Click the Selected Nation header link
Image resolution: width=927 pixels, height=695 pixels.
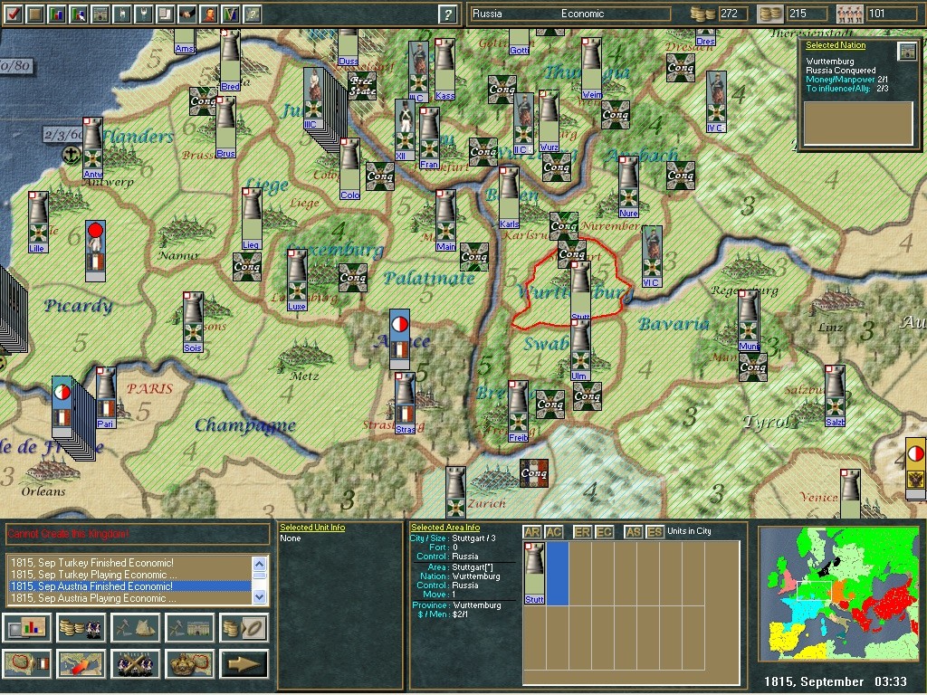pos(836,45)
